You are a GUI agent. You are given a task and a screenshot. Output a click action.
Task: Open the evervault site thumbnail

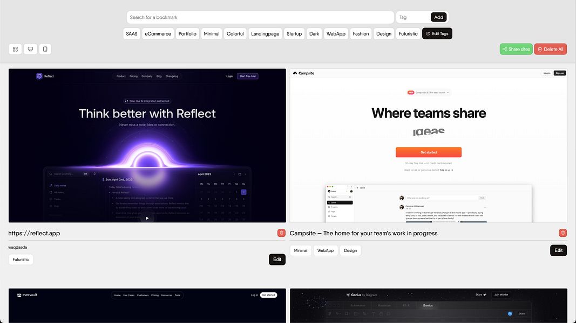147,305
